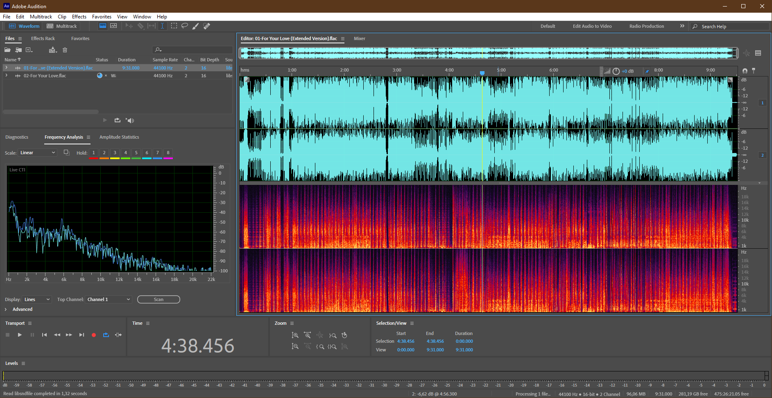Open the Files panel menu
772x398 pixels.
click(x=20, y=38)
